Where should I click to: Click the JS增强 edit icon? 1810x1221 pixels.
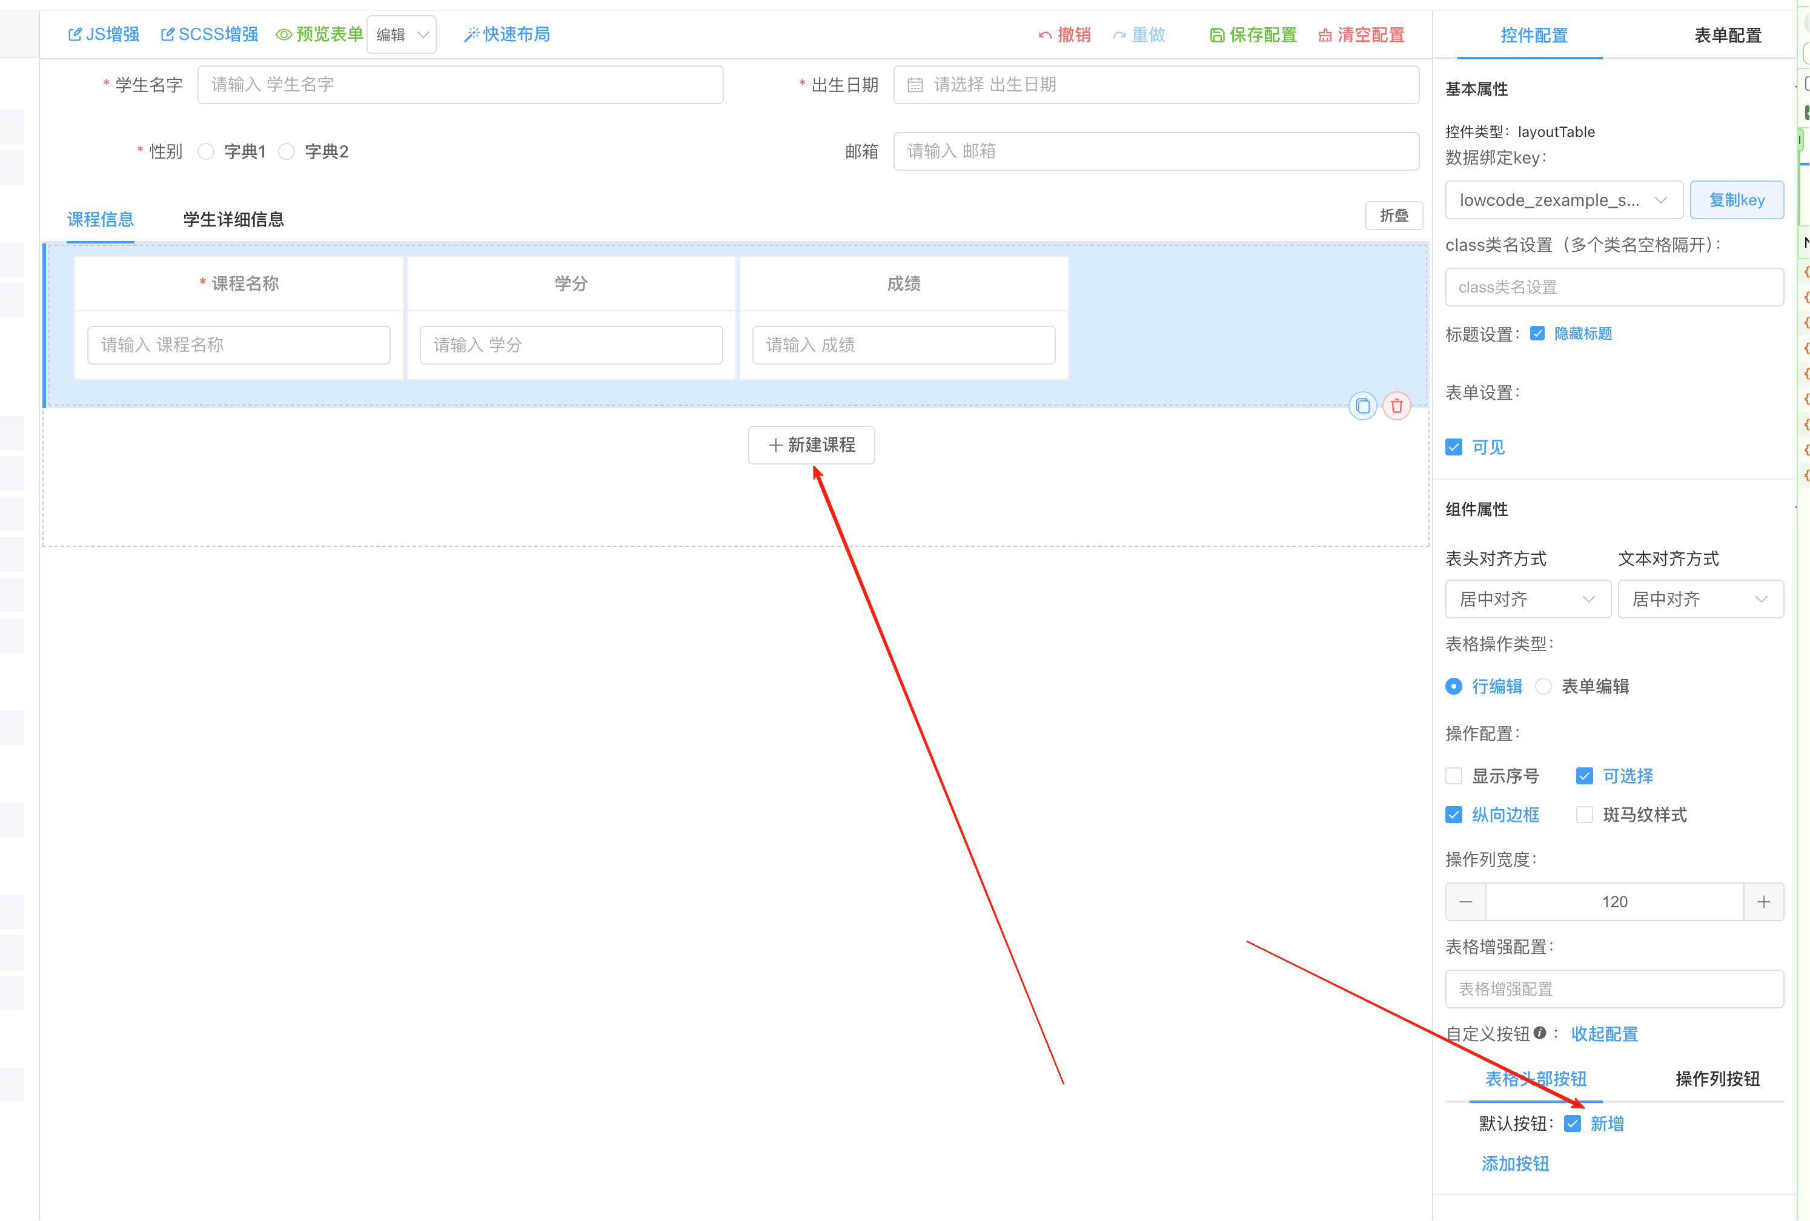(75, 35)
